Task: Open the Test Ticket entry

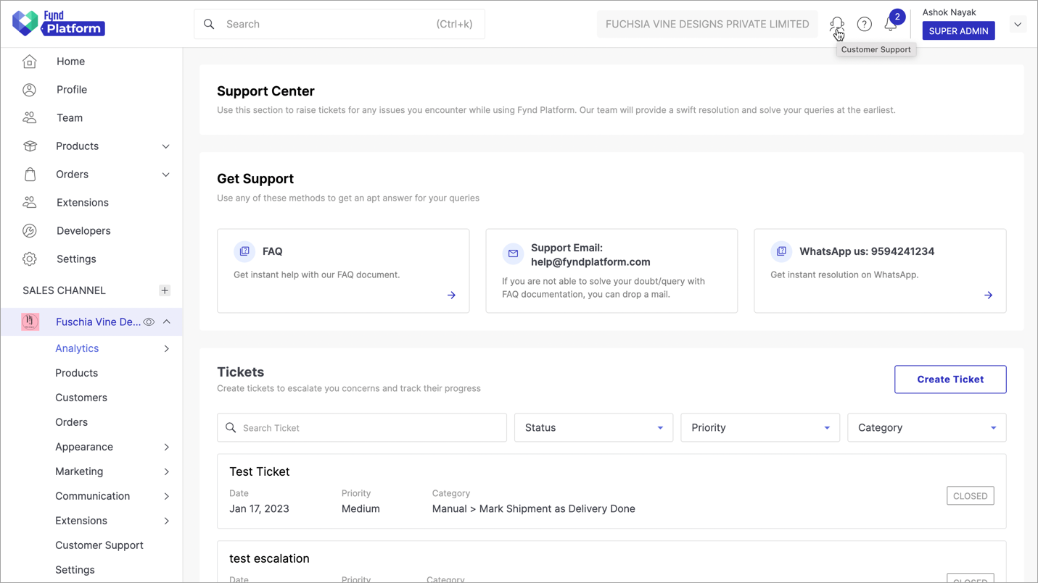Action: pos(611,491)
